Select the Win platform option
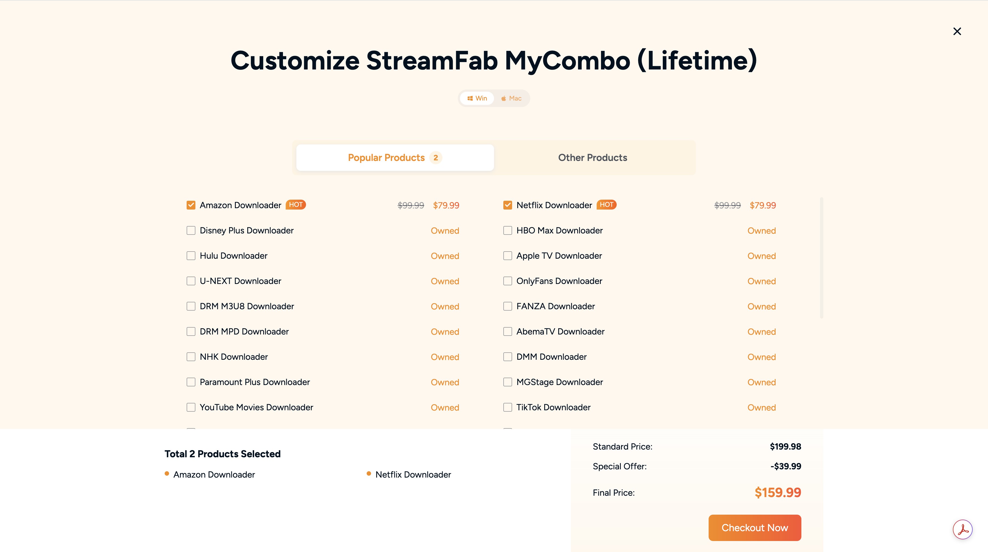 tap(477, 98)
